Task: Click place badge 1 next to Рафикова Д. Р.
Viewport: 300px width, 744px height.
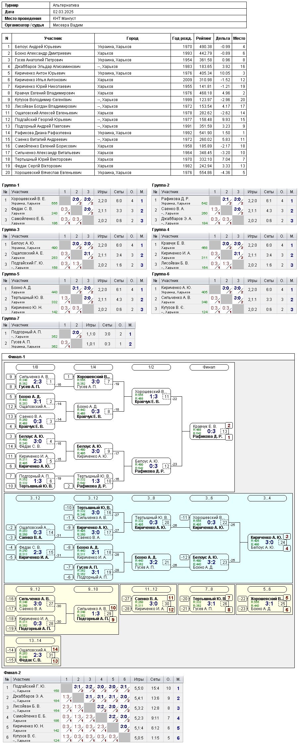Action: click(229, 437)
